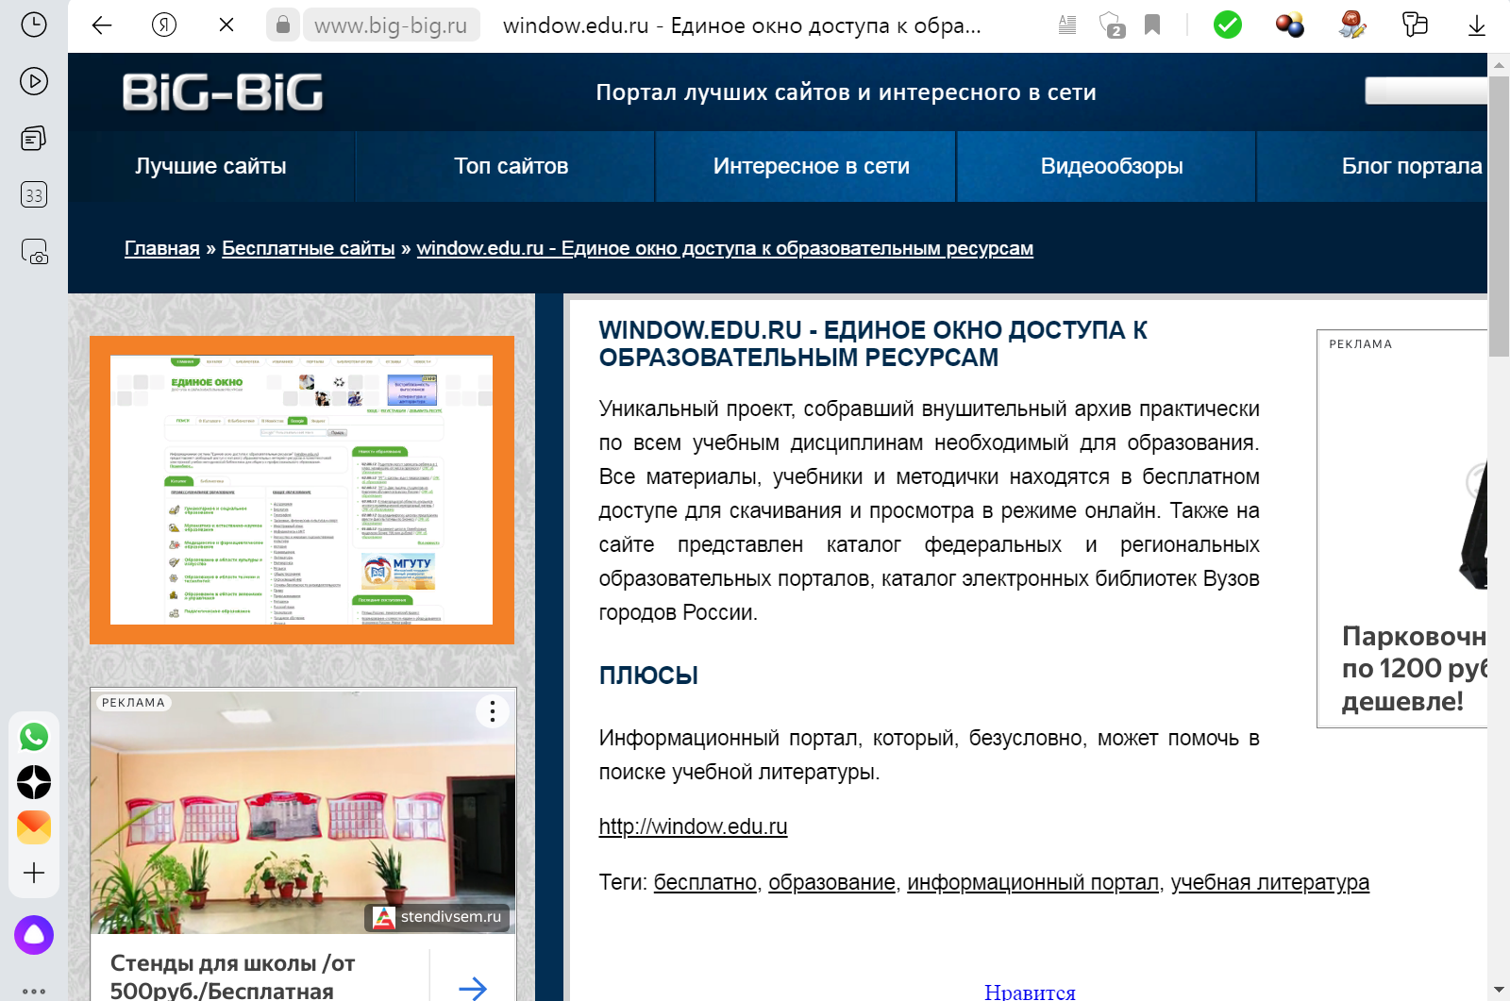Open WhatsApp from the sidebar
Image resolution: width=1510 pixels, height=1001 pixels.
pos(34,737)
